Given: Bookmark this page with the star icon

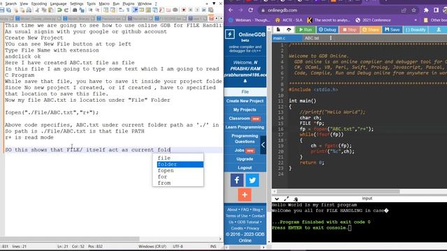Looking at the screenshot, I should point(413,10).
